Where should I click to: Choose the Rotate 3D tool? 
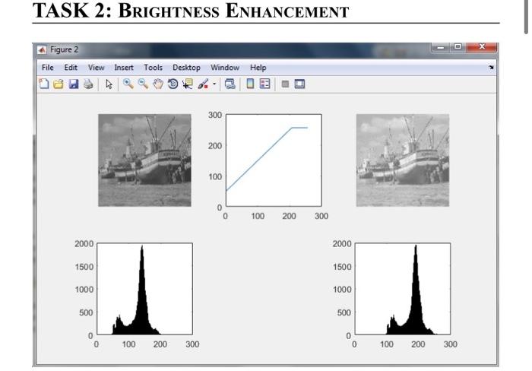click(x=173, y=84)
